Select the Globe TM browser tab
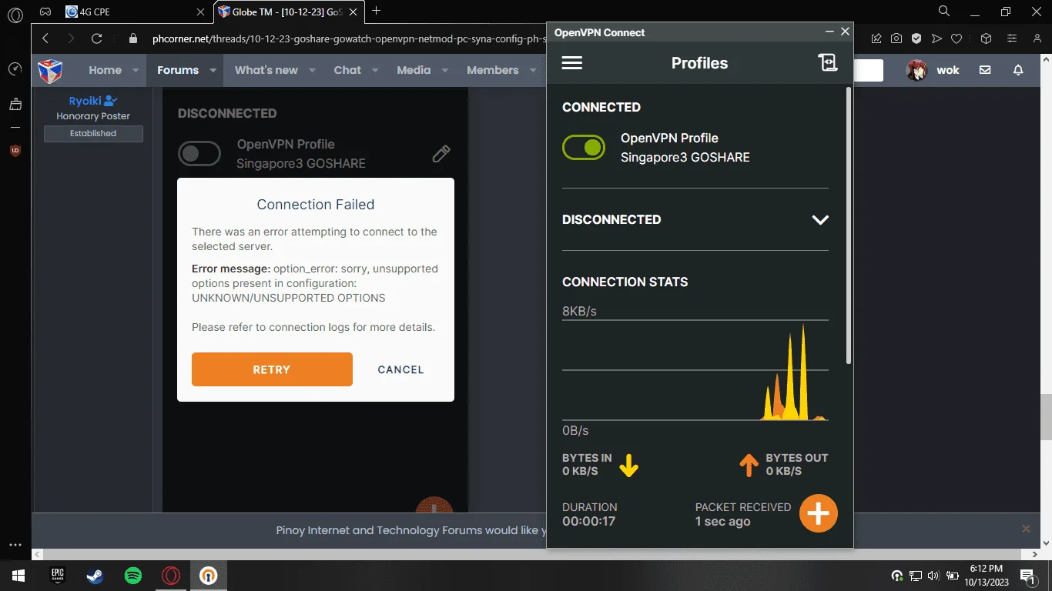Image resolution: width=1052 pixels, height=591 pixels. [290, 12]
